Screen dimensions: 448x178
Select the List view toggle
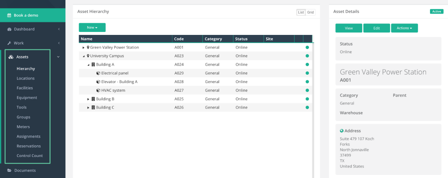301,12
